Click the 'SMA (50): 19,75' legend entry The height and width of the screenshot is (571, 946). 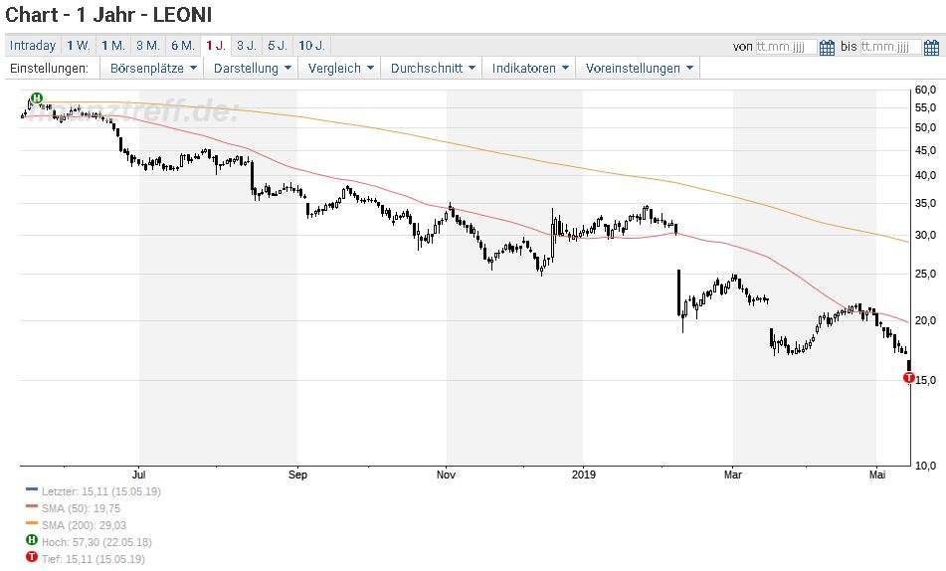point(81,508)
